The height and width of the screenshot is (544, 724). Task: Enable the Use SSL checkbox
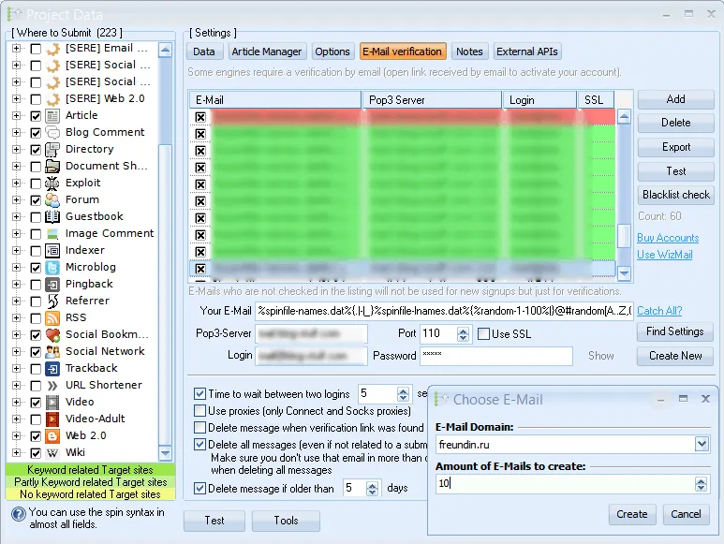coord(483,334)
